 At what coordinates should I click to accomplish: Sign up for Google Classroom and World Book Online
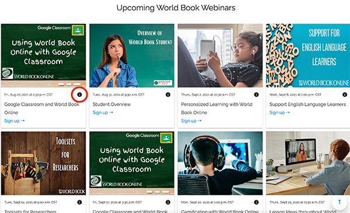point(14,121)
